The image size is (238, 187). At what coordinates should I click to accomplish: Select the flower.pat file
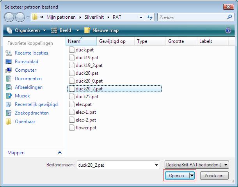coord(85,127)
